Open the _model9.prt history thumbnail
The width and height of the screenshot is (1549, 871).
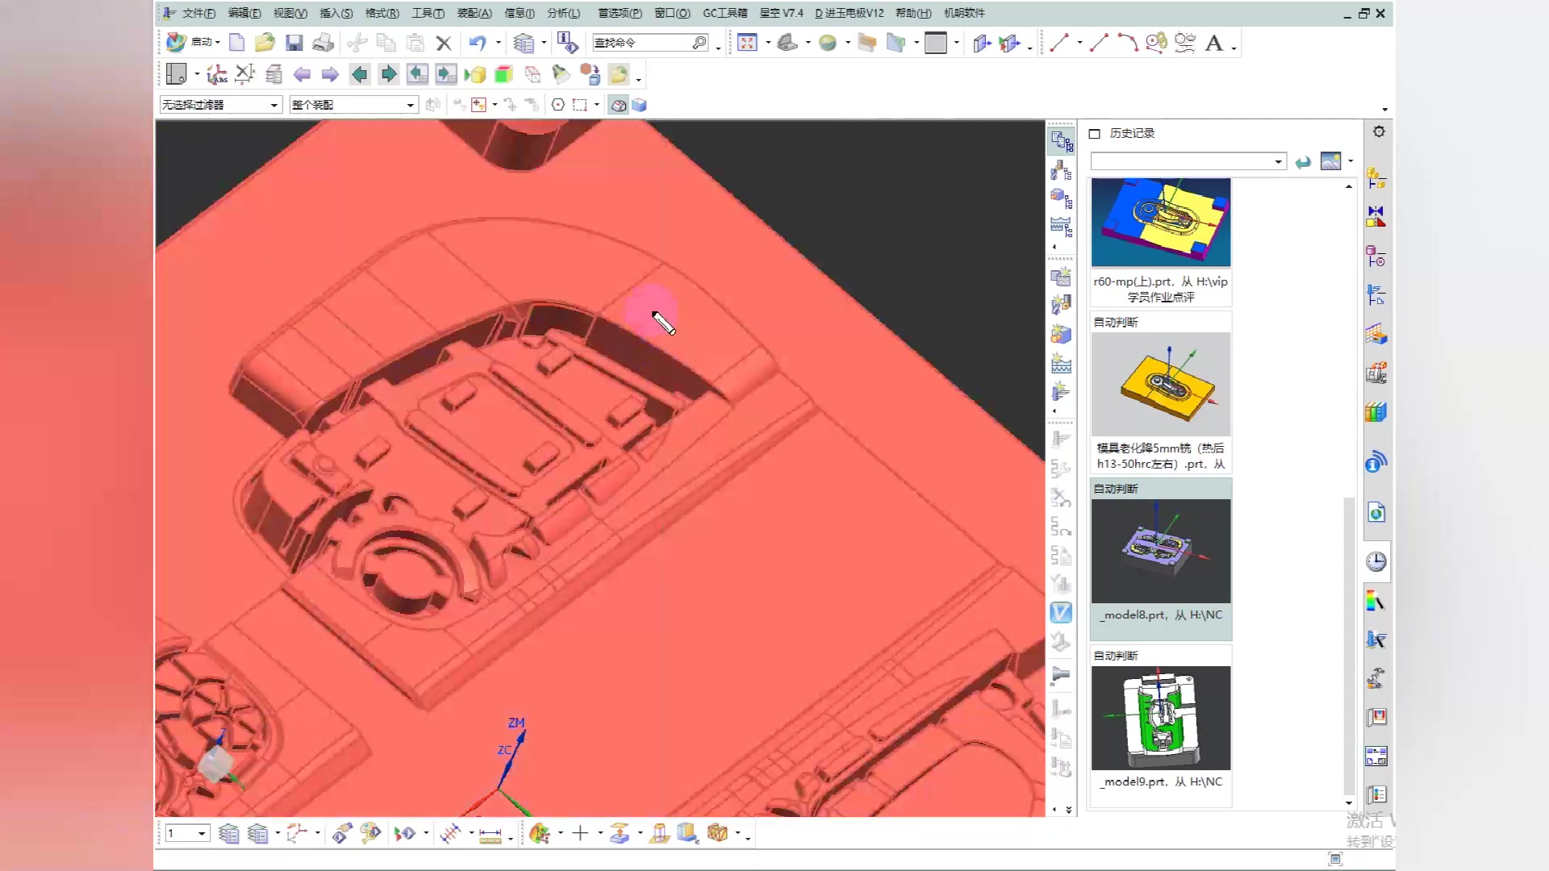pos(1160,718)
